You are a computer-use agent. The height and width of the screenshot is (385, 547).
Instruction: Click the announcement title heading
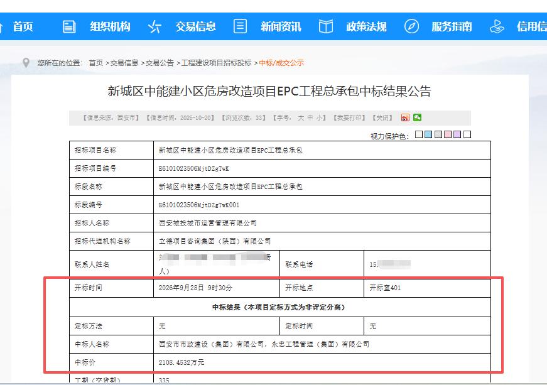[x=269, y=91]
